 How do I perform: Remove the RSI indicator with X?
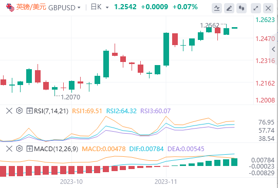[x=9, y=111]
